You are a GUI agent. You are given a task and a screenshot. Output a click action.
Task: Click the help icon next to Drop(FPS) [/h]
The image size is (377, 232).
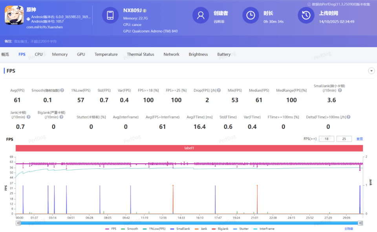tap(219, 90)
